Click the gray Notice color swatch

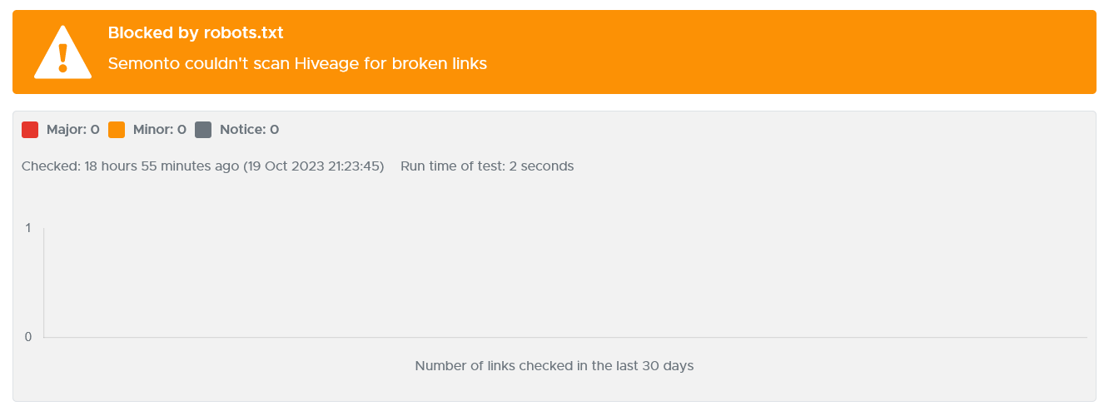click(x=203, y=130)
